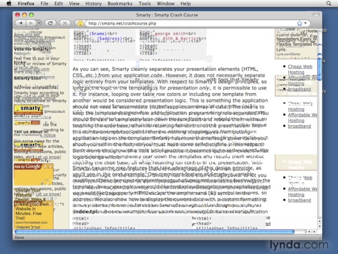This screenshot has width=338, height=254.
Task: Reload the current page
Action: tap(51, 23)
